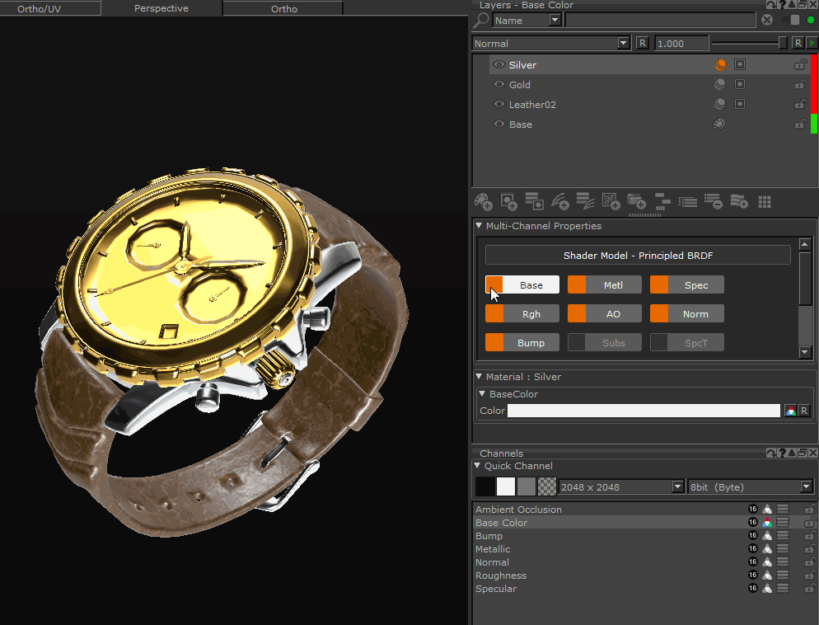Click the add mask layer icon in layers toolbar
The height and width of the screenshot is (625, 819).
coord(508,201)
